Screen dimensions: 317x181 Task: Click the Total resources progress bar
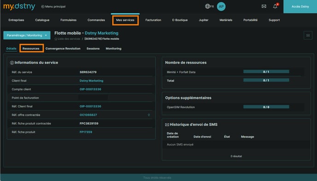point(266,80)
